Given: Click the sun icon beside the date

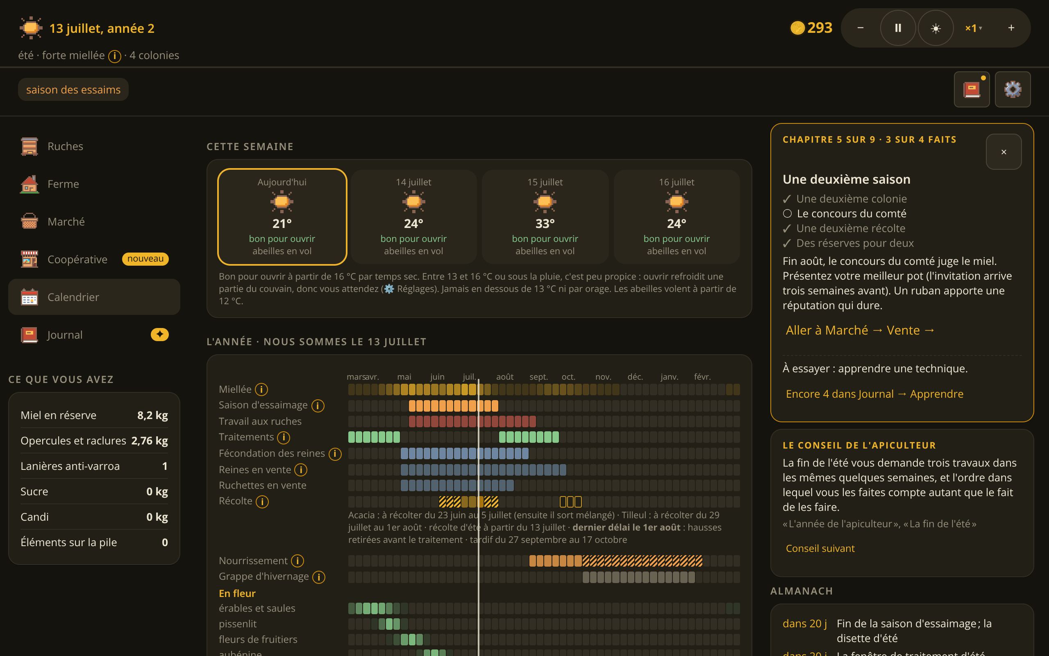Looking at the screenshot, I should (31, 28).
